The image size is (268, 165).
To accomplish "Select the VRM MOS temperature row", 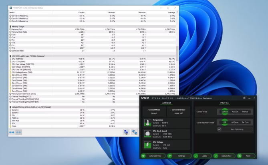I will coord(74,121).
